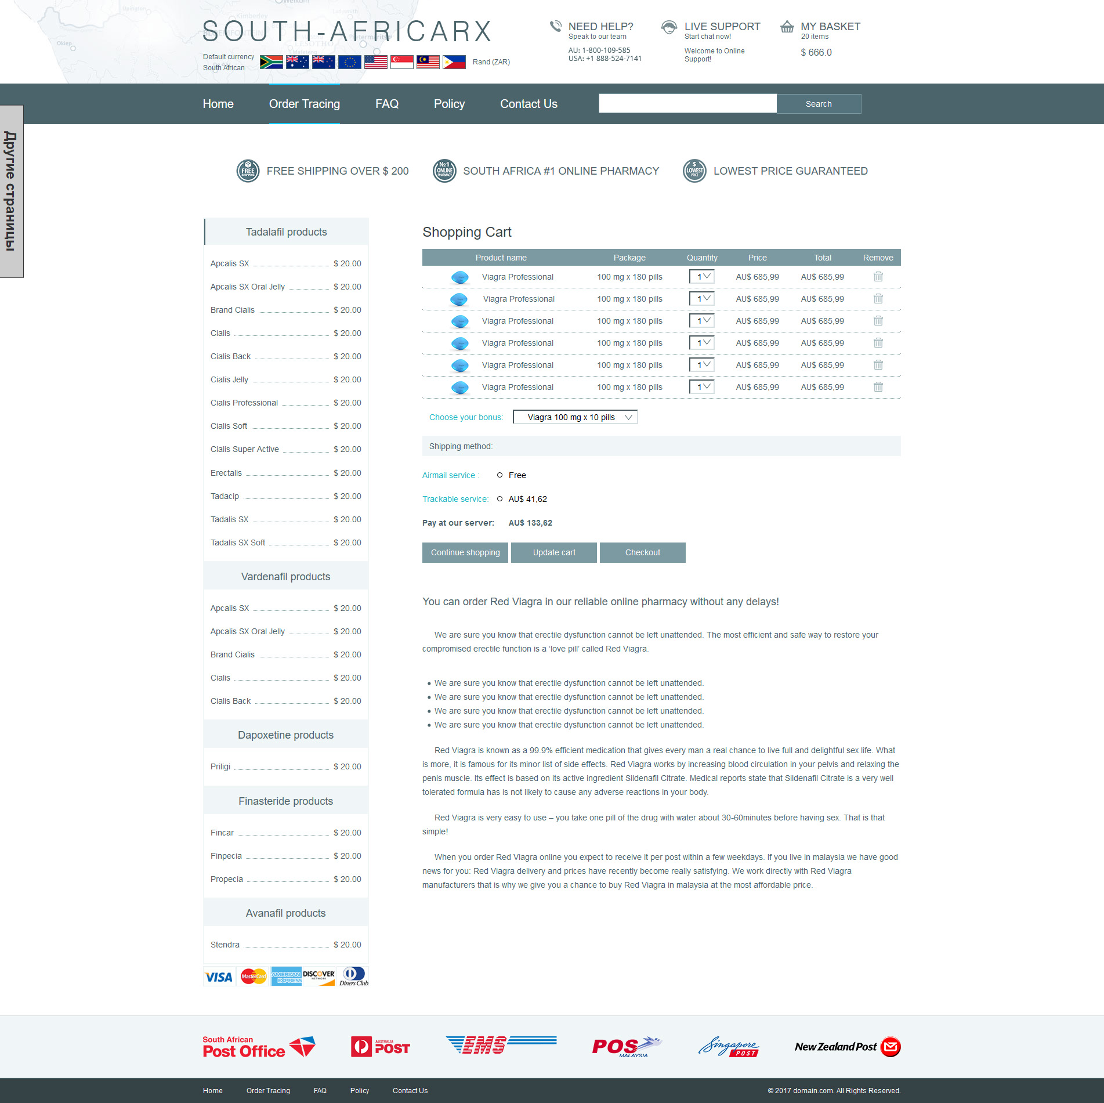
Task: Click the South-AfricaRx site logo
Action: click(x=348, y=31)
